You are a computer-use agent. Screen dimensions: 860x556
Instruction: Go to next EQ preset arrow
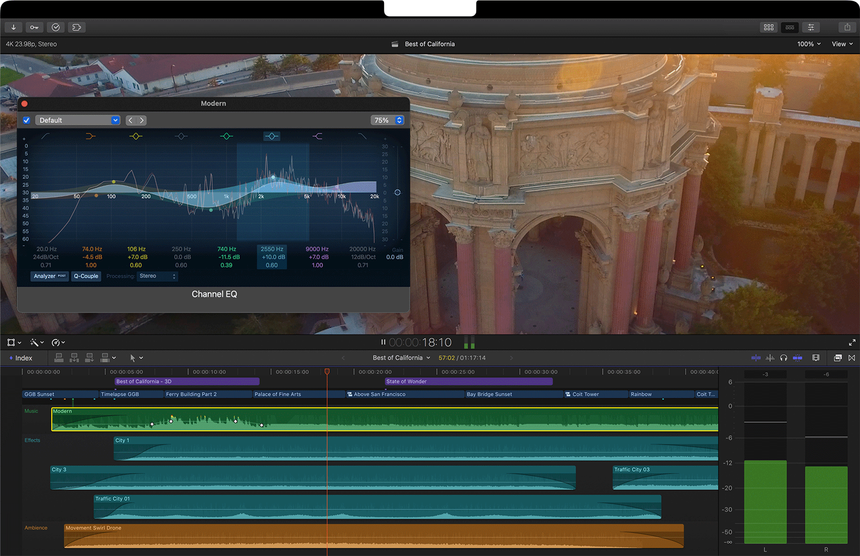click(x=142, y=121)
